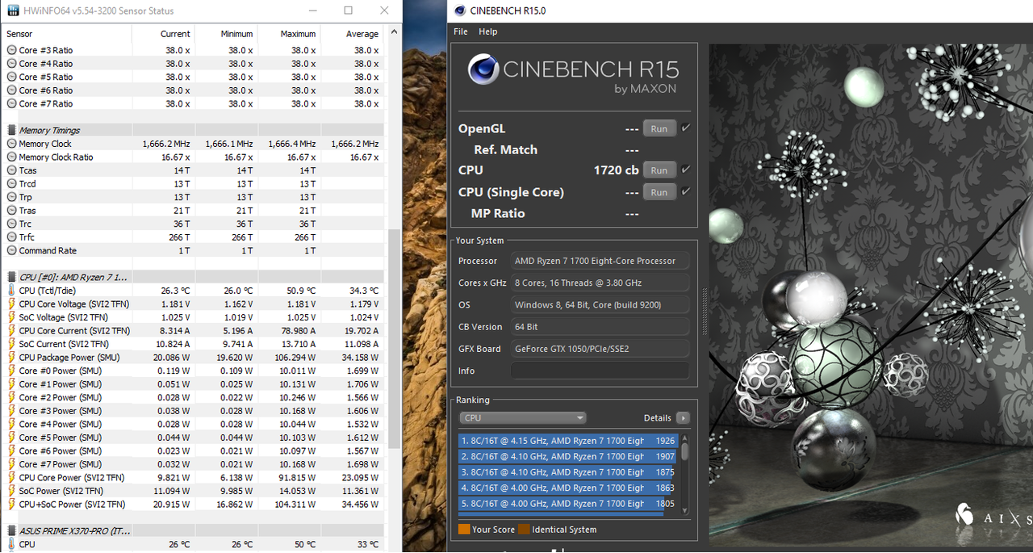Click the Cinebench R15 logo sphere
The width and height of the screenshot is (1033, 553).
483,70
